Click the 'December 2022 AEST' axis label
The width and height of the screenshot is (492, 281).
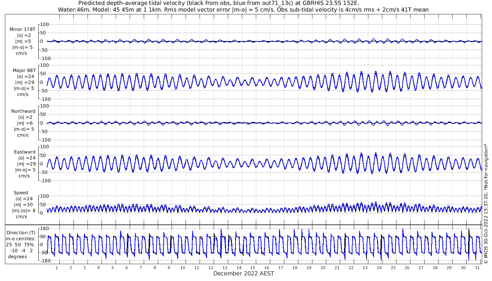point(244,274)
